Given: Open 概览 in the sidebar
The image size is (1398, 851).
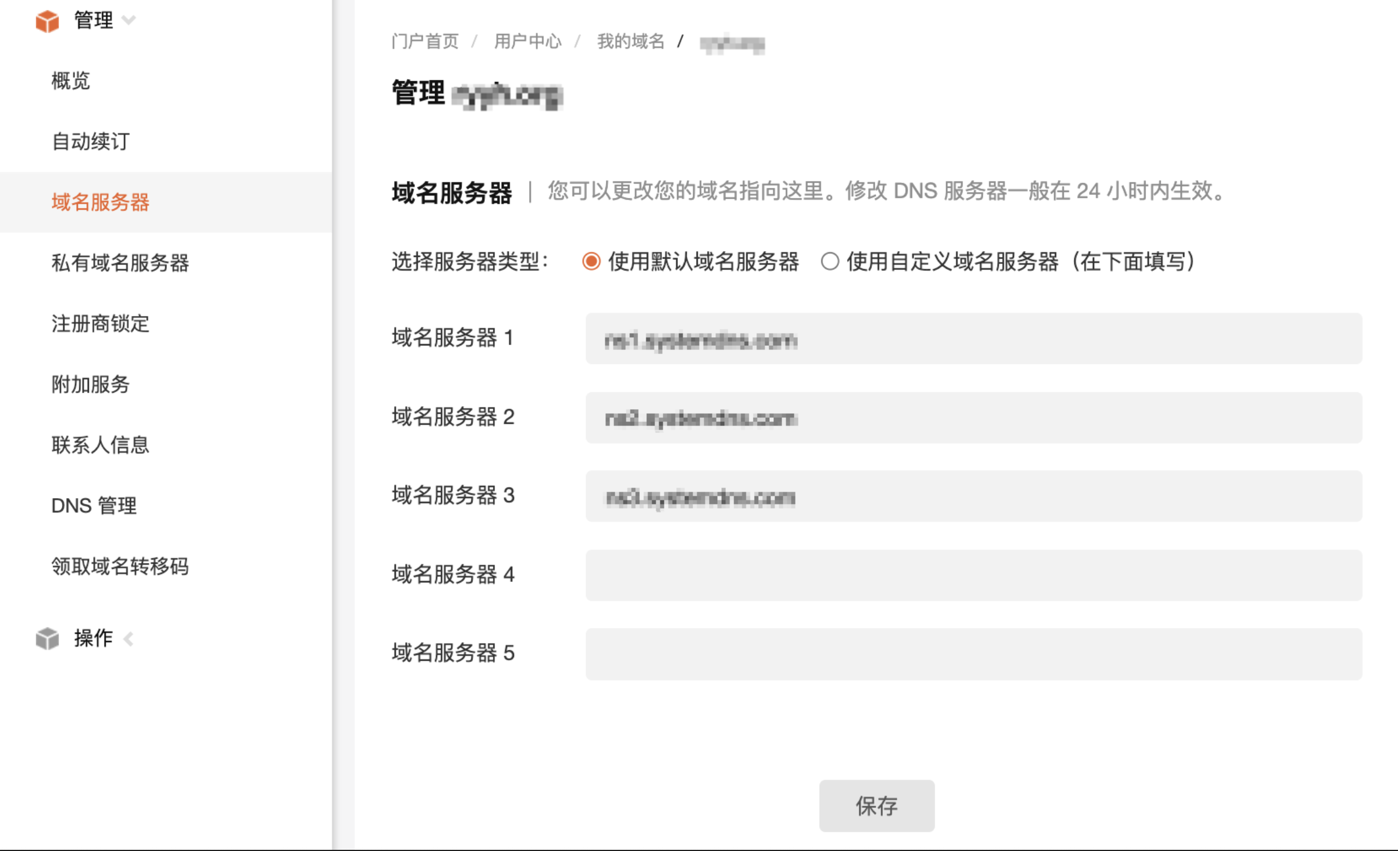Looking at the screenshot, I should pos(70,81).
